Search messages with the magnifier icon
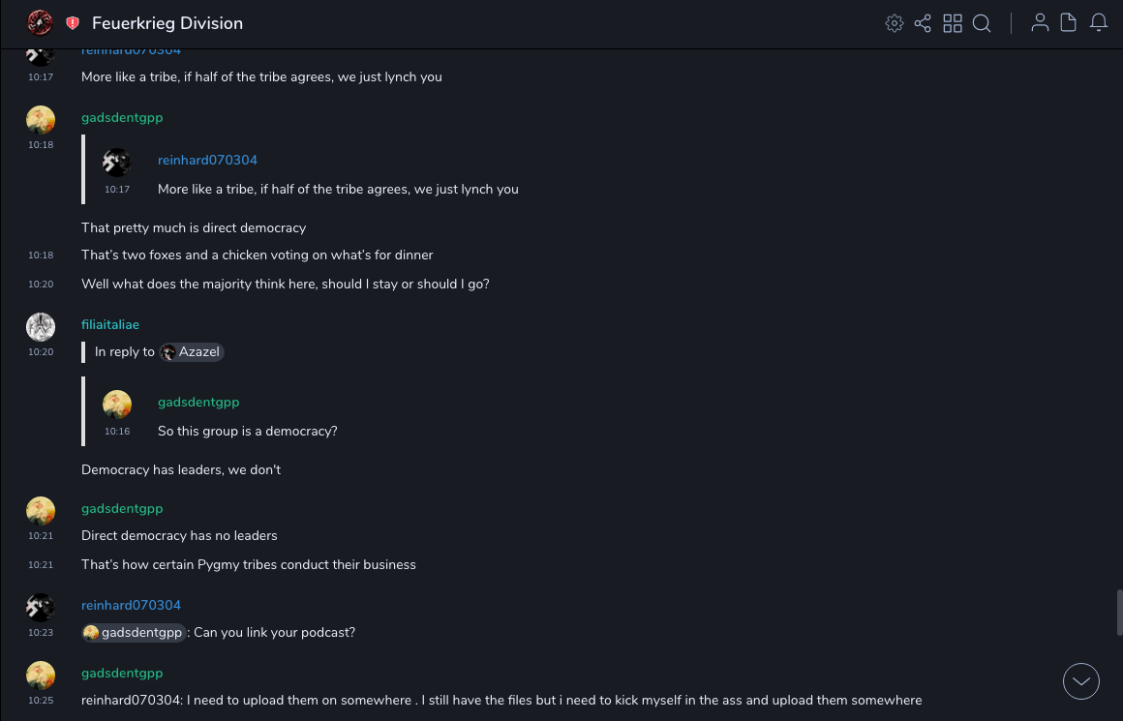The image size is (1123, 721). pyautogui.click(x=982, y=23)
